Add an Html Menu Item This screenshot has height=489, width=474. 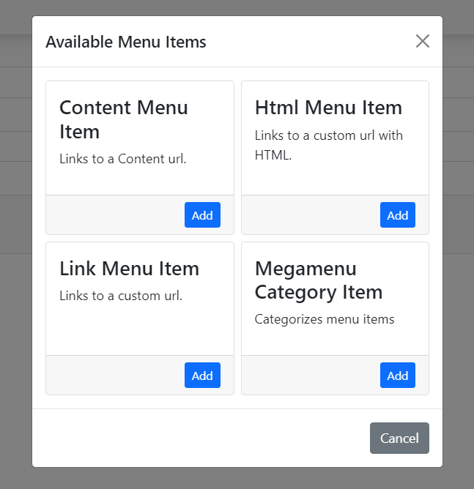point(397,215)
